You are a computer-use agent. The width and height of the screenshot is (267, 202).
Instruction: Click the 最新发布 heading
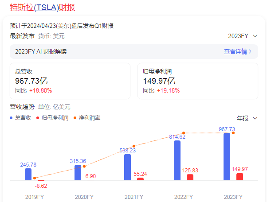[x=22, y=36]
